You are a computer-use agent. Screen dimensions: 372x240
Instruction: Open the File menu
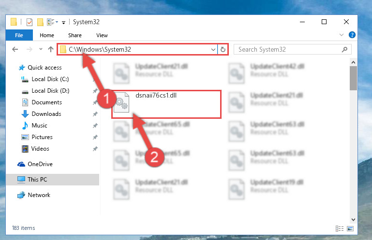[19, 35]
